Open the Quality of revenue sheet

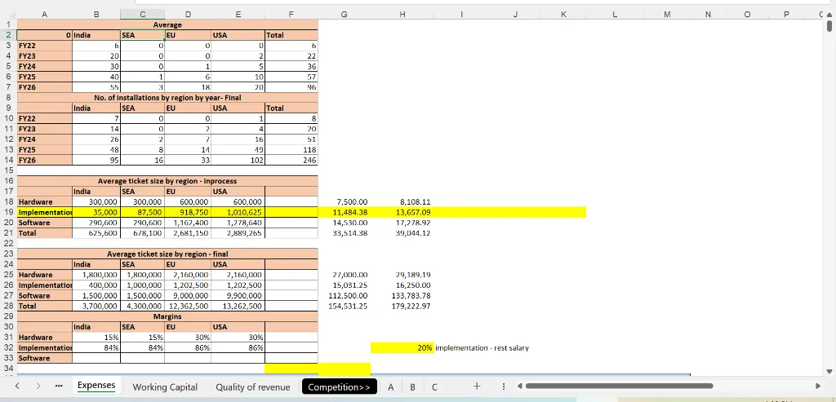[252, 387]
